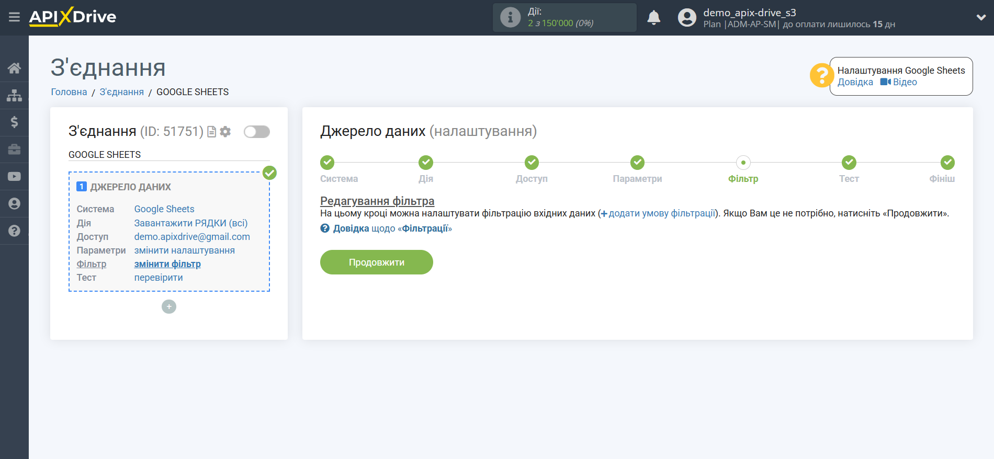Click Google Sheets system link

click(x=164, y=209)
